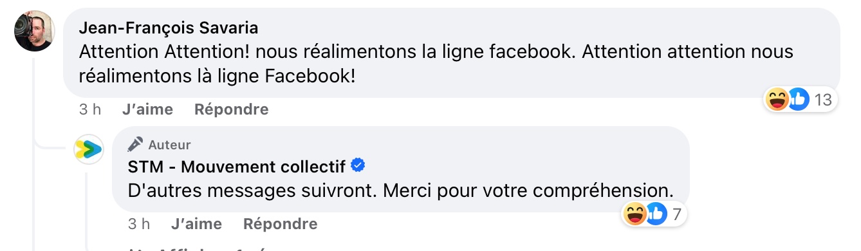Open the 3 h timestamp under Savaria's comment
This screenshot has height=251, width=861.
click(x=90, y=109)
